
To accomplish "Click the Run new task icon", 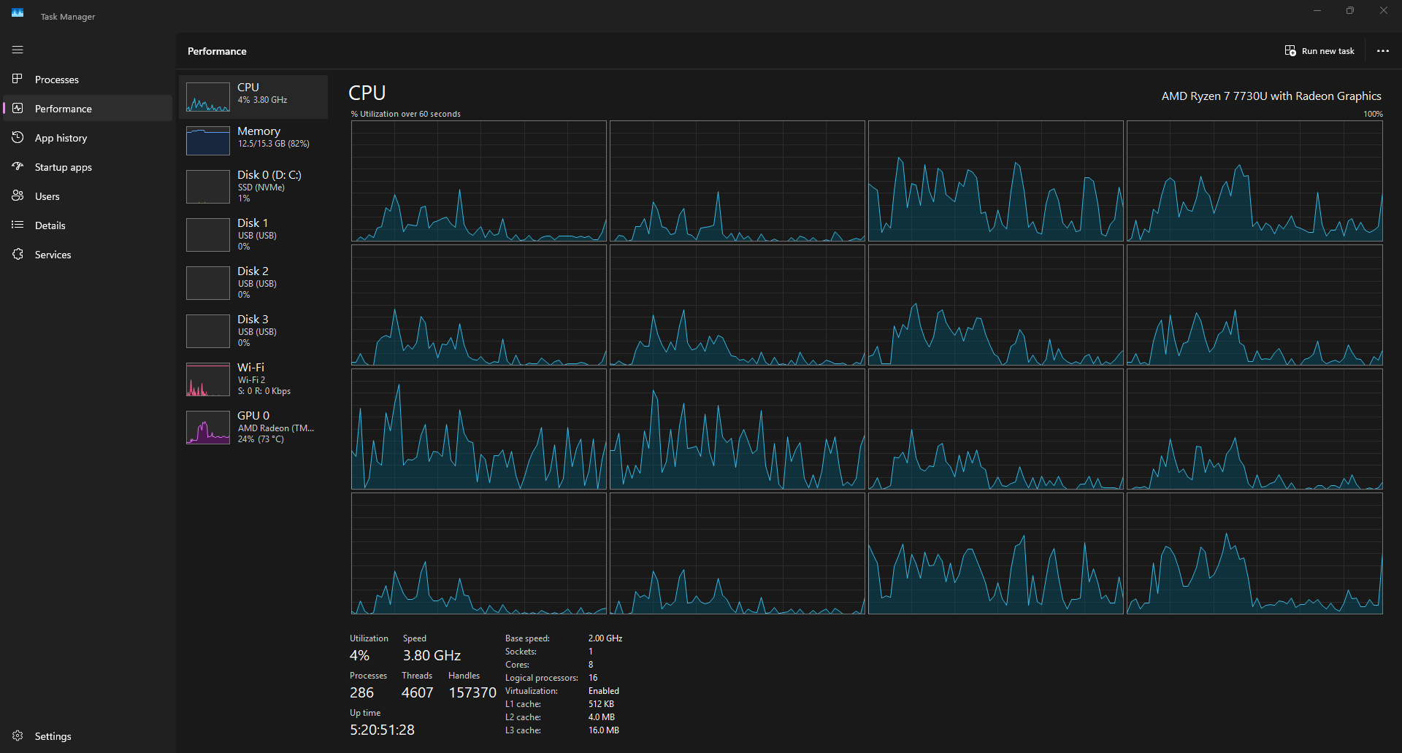I will pos(1290,51).
